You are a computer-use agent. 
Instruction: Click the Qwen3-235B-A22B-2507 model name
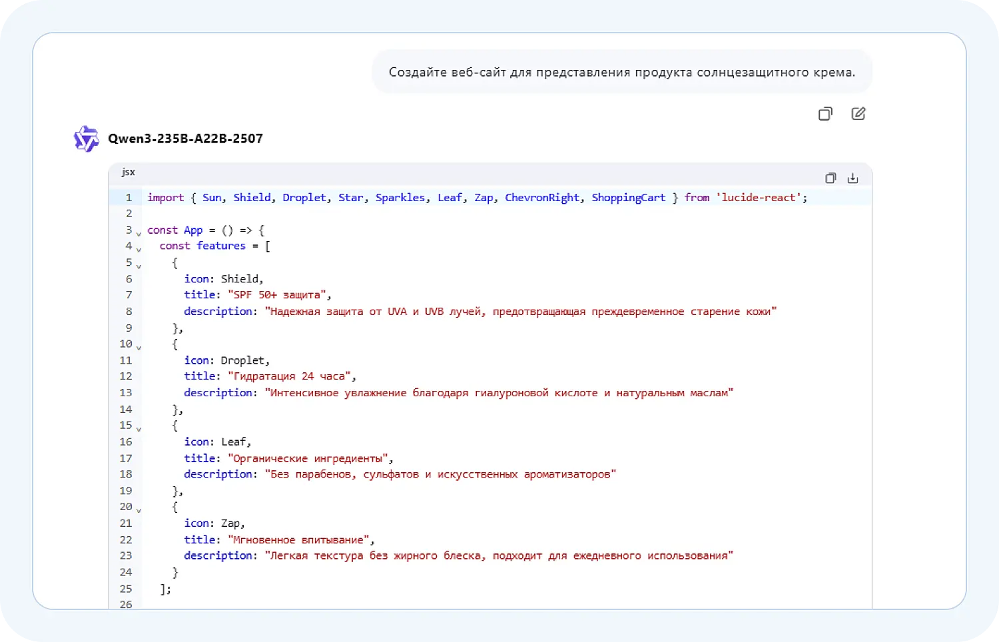185,139
